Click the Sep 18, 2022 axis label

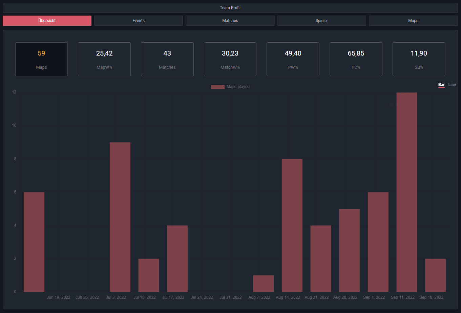432,297
